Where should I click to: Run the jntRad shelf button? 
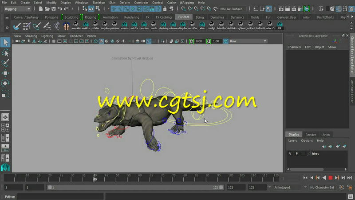tap(250, 26)
